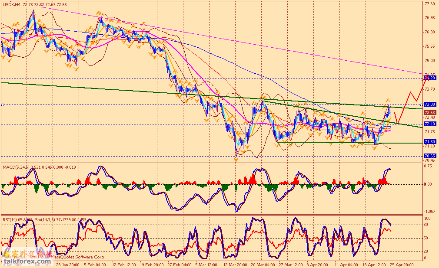Click the 71.10 price axis label

pos(430,146)
